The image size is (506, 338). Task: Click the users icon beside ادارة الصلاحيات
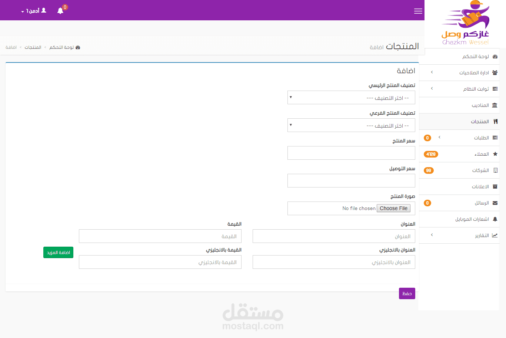[495, 73]
